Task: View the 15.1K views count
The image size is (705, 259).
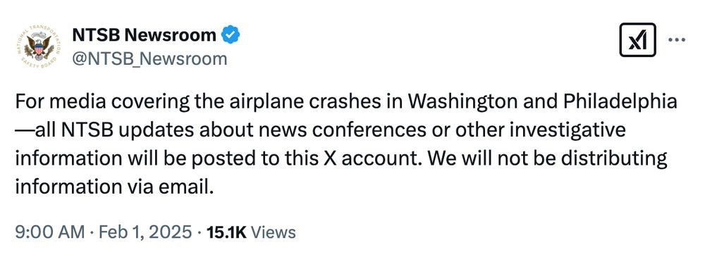Action: [226, 232]
